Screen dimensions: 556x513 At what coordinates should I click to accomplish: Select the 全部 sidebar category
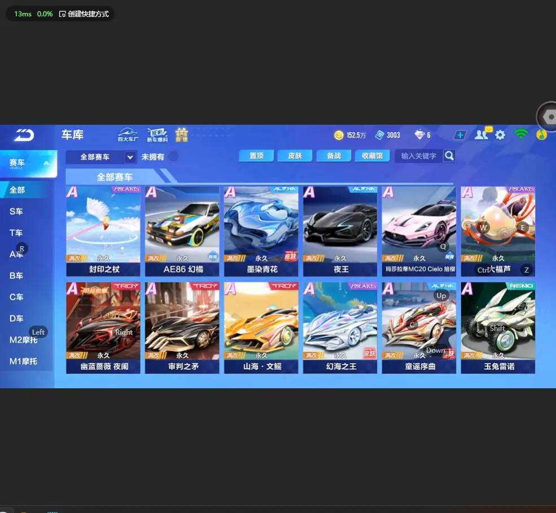tap(23, 190)
